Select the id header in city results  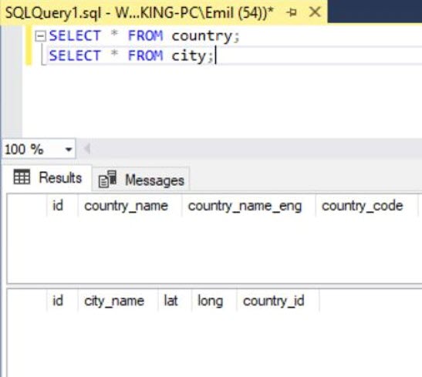[62, 301]
